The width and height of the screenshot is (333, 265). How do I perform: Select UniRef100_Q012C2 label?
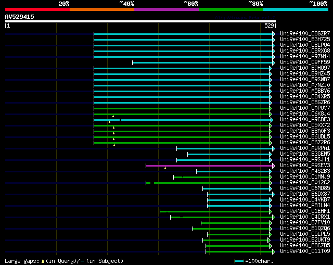coord(305,183)
